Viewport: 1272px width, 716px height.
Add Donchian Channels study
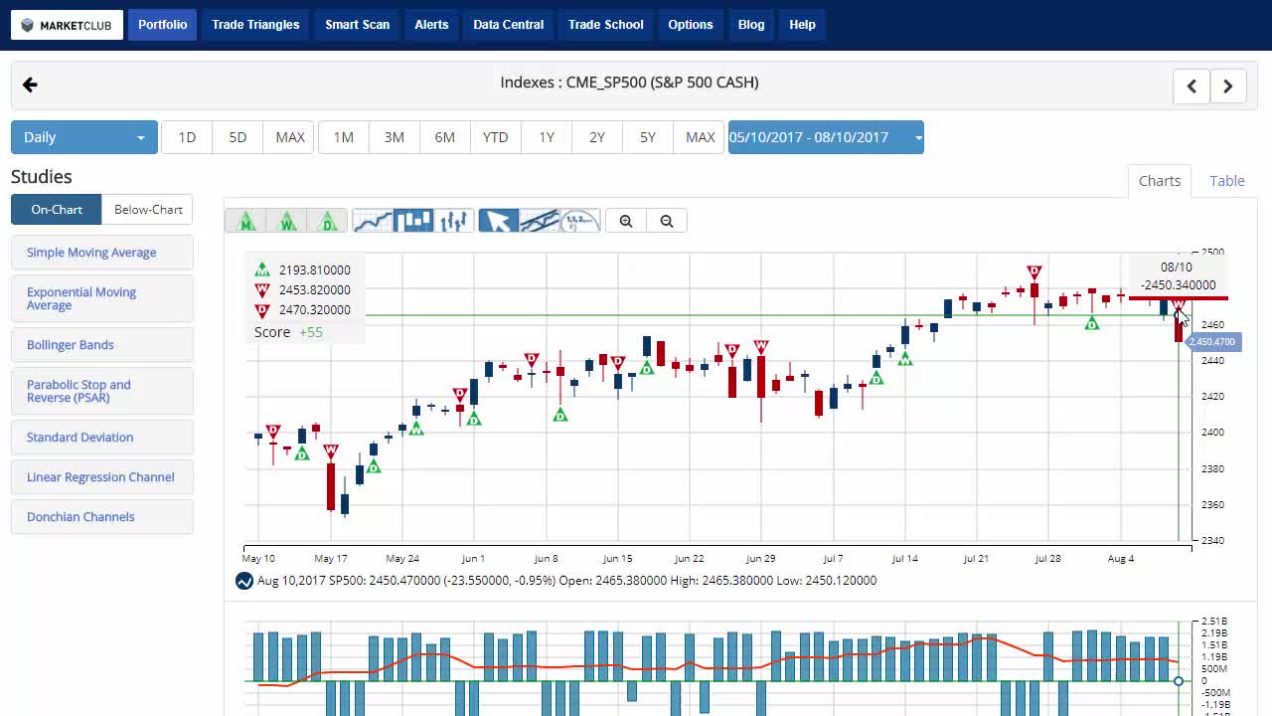102,517
